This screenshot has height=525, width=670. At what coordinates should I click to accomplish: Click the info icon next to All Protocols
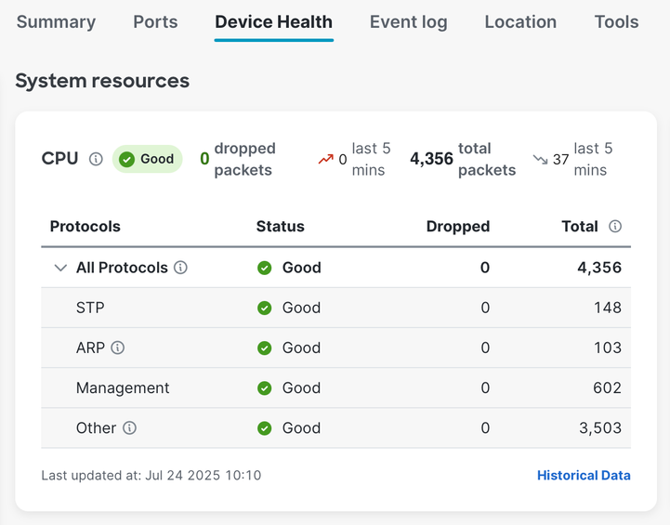[x=181, y=268]
